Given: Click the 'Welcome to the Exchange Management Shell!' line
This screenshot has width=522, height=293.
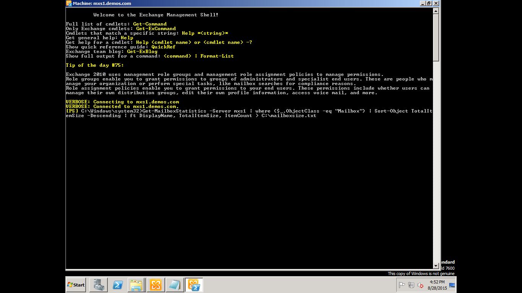Looking at the screenshot, I should click(156, 15).
